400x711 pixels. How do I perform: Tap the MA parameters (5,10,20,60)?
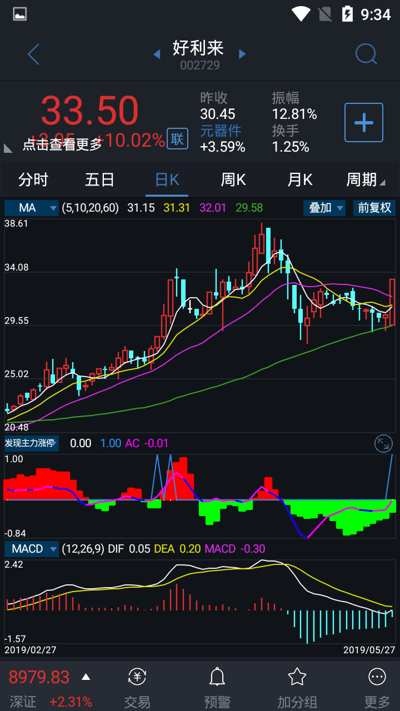90,208
